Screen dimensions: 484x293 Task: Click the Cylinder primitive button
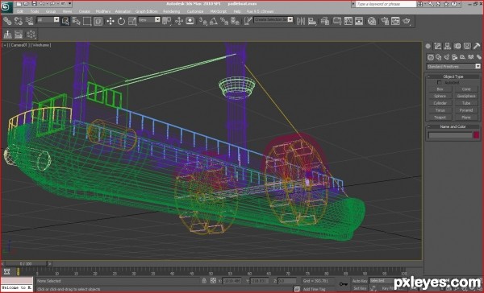click(440, 103)
